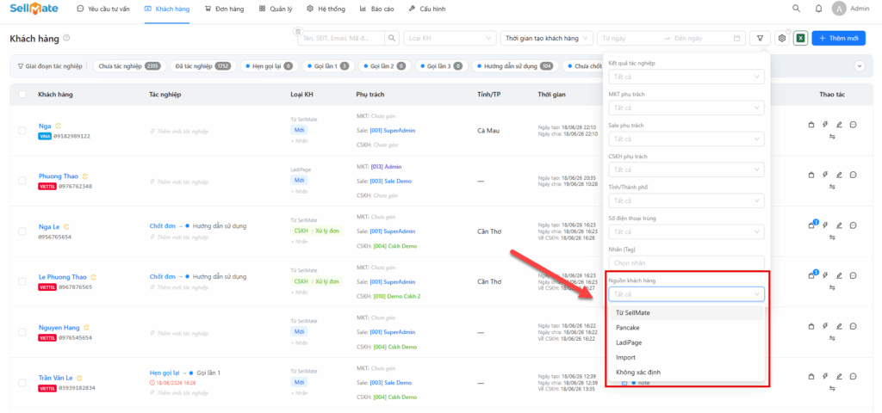
Task: Check the row checkbox for Nguyen Hang
Action: 22,332
